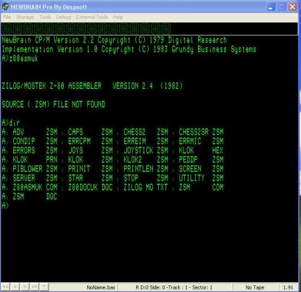Screen dimensions: 301x292
Task: Click the JOYSTICK ZSM directory entry
Action: coord(146,150)
